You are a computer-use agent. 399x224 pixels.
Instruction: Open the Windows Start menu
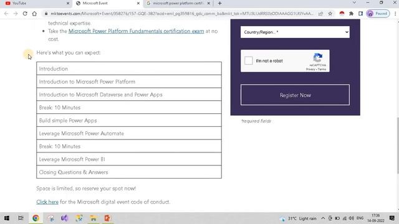pos(7,218)
